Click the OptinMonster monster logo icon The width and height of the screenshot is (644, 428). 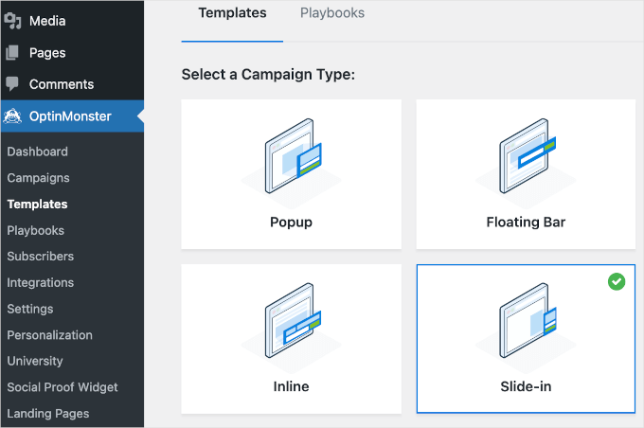(12, 116)
